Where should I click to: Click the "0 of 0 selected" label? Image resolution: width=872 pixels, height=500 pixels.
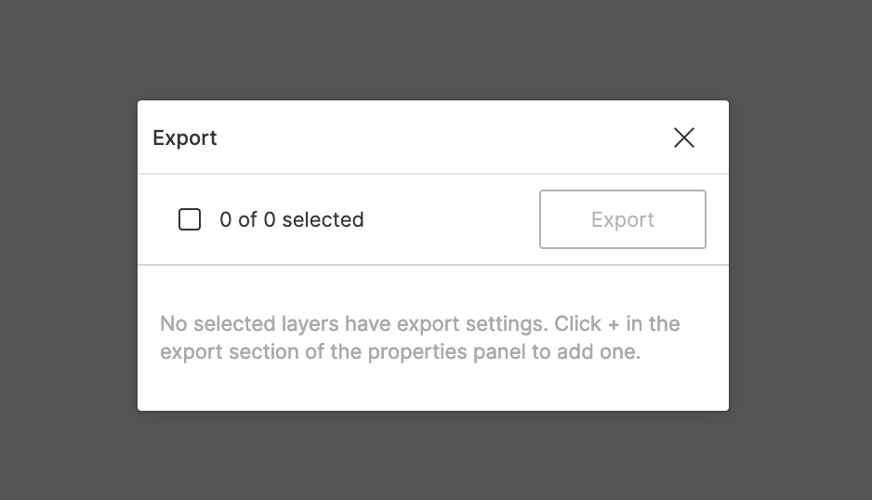291,219
